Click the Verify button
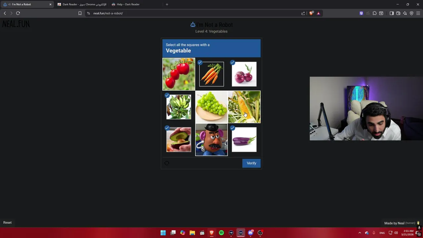Screen dimensions: 423x238 (x=251, y=163)
